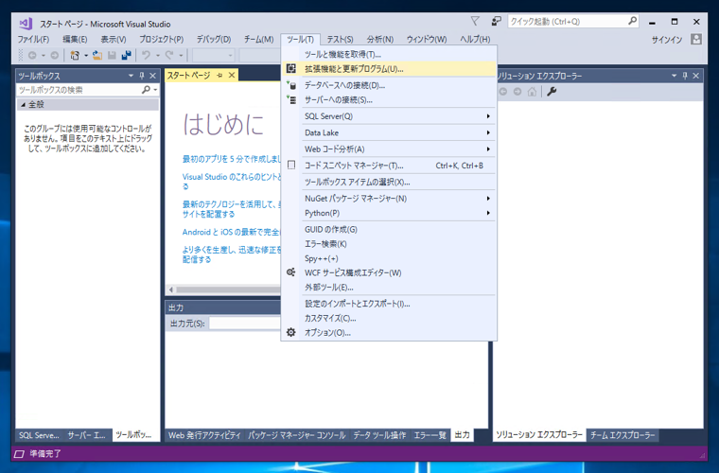Image resolution: width=719 pixels, height=473 pixels.
Task: Click the redo toolbar icon
Action: click(x=169, y=56)
